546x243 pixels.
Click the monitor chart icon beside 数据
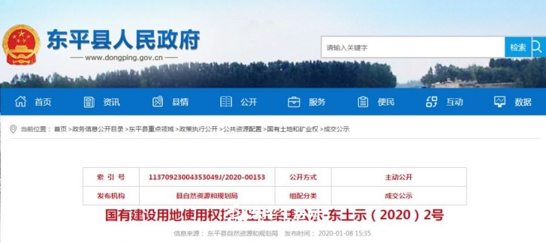point(500,102)
